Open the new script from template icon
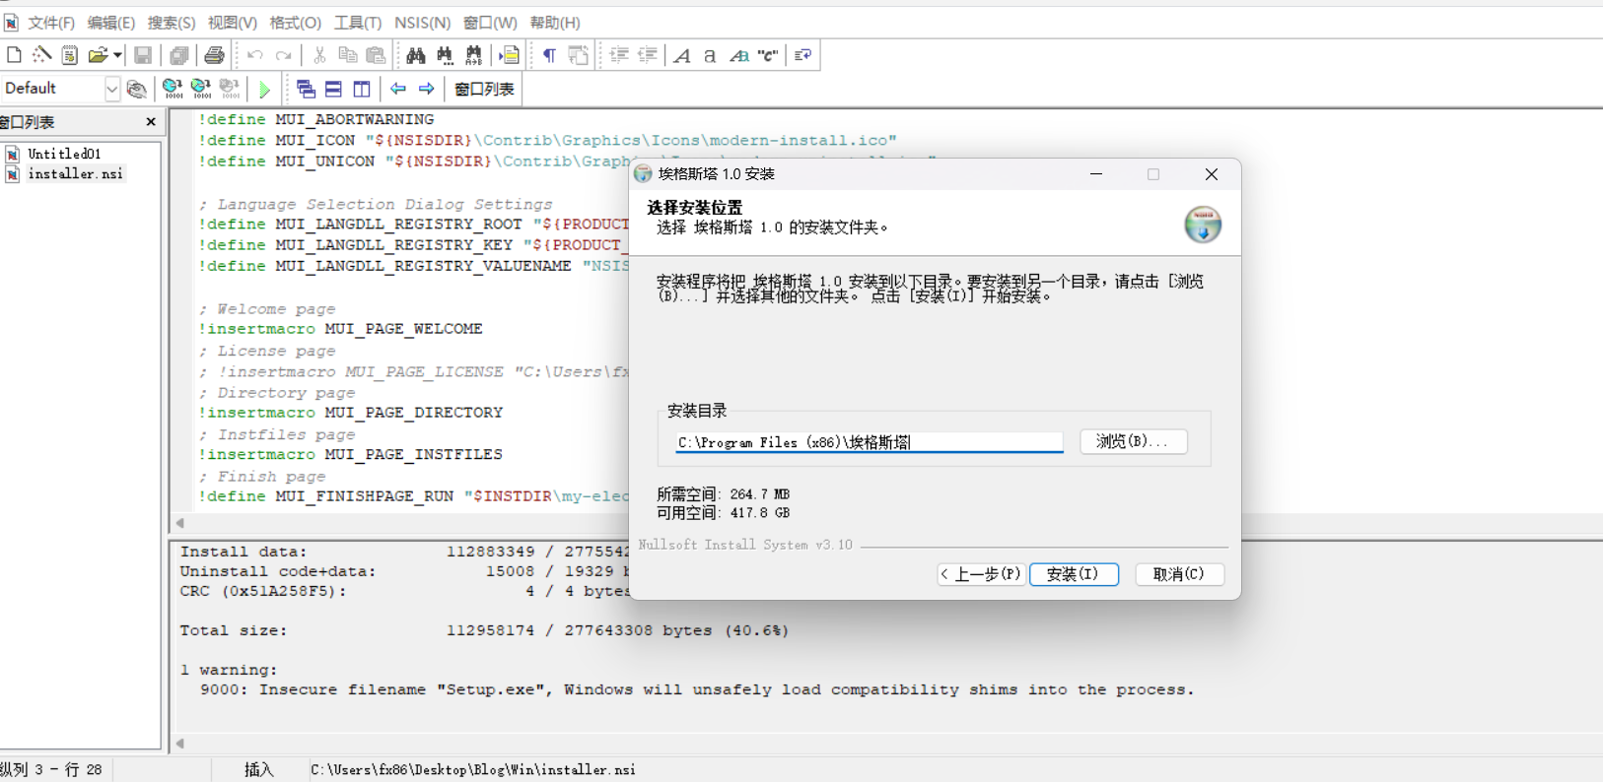Screen dimensions: 1603x782 pyautogui.click(x=69, y=55)
